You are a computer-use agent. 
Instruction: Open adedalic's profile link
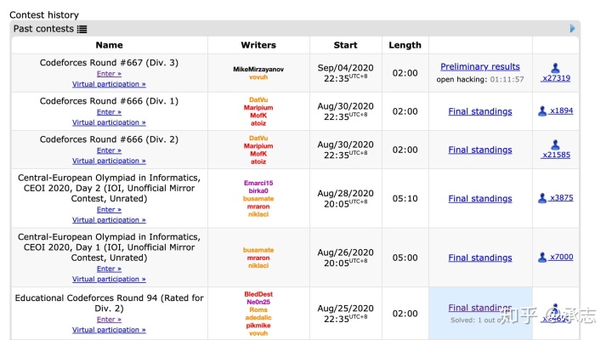pos(258,318)
